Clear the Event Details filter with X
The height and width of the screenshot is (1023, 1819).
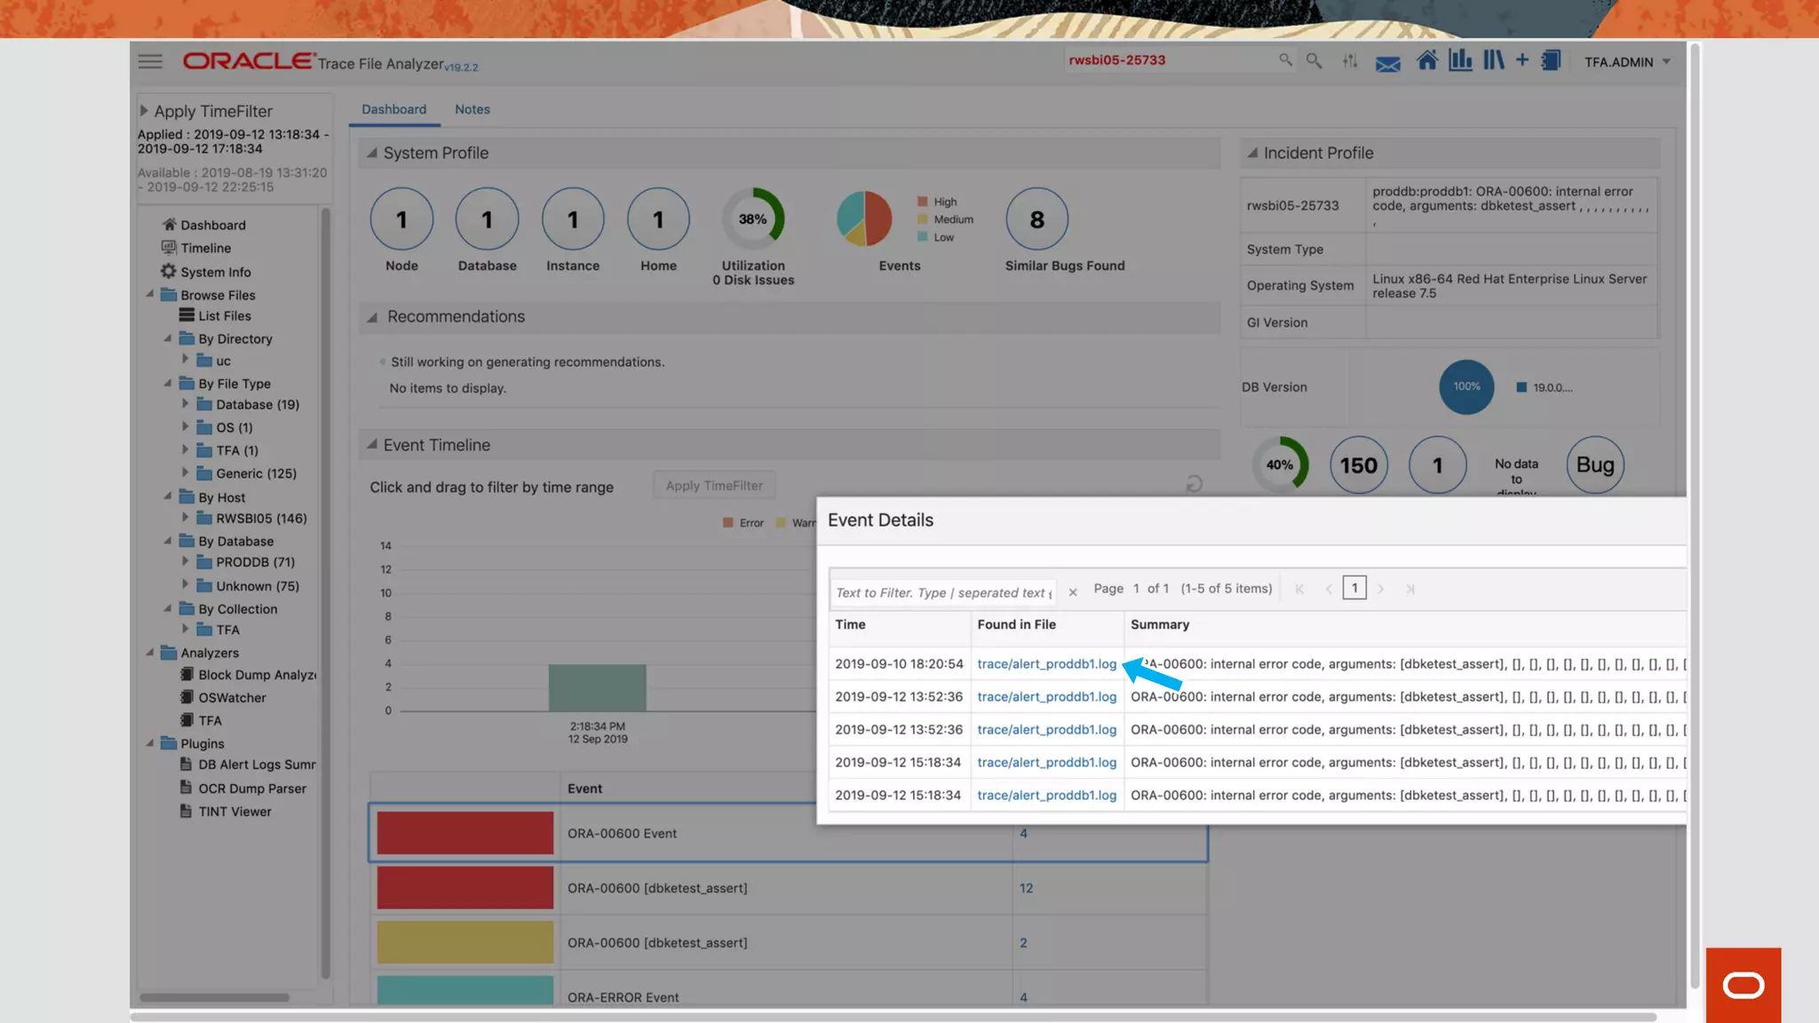[1073, 592]
